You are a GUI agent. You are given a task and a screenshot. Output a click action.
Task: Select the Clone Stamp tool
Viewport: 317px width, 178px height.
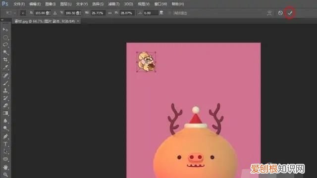click(5, 90)
